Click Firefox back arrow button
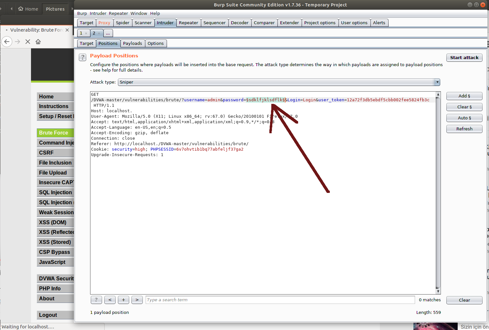489x330 pixels. click(x=7, y=42)
